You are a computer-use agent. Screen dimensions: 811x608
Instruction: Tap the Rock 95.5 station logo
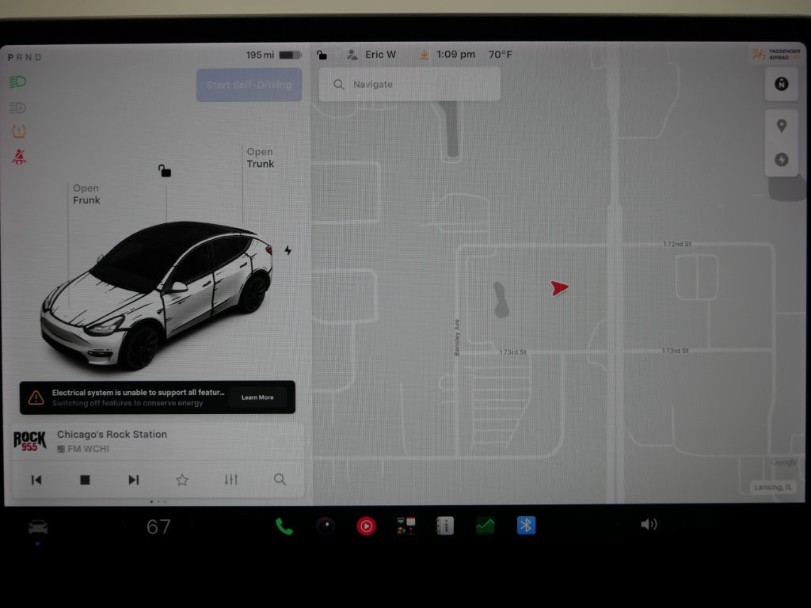[x=29, y=441]
